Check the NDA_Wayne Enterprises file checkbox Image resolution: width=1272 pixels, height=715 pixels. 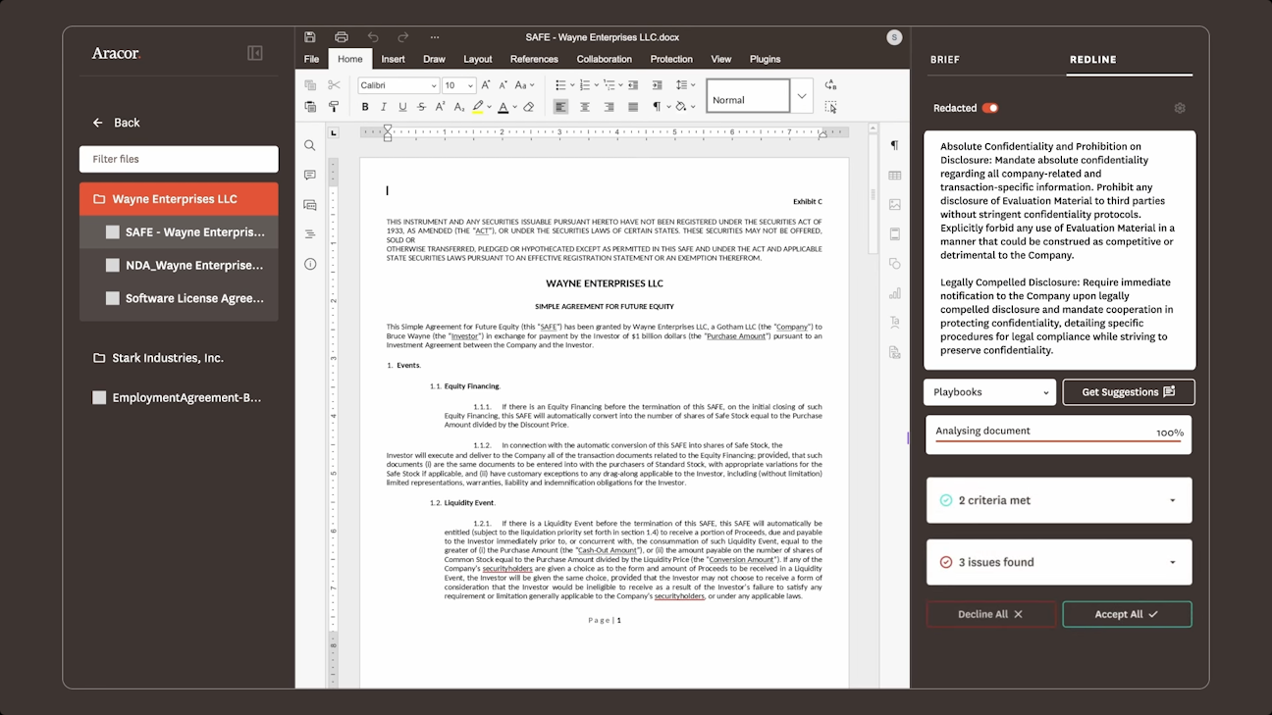coord(112,265)
